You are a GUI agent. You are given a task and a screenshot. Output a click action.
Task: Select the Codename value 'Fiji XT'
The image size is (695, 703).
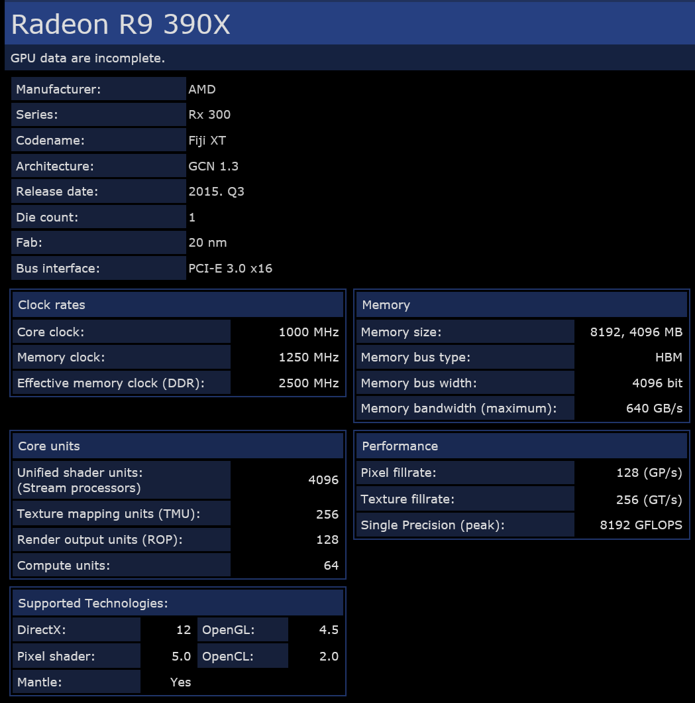click(x=207, y=141)
